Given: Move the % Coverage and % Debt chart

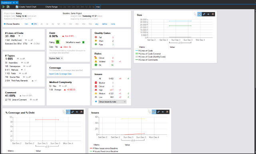Looking at the screenshot, I should pos(77,112).
